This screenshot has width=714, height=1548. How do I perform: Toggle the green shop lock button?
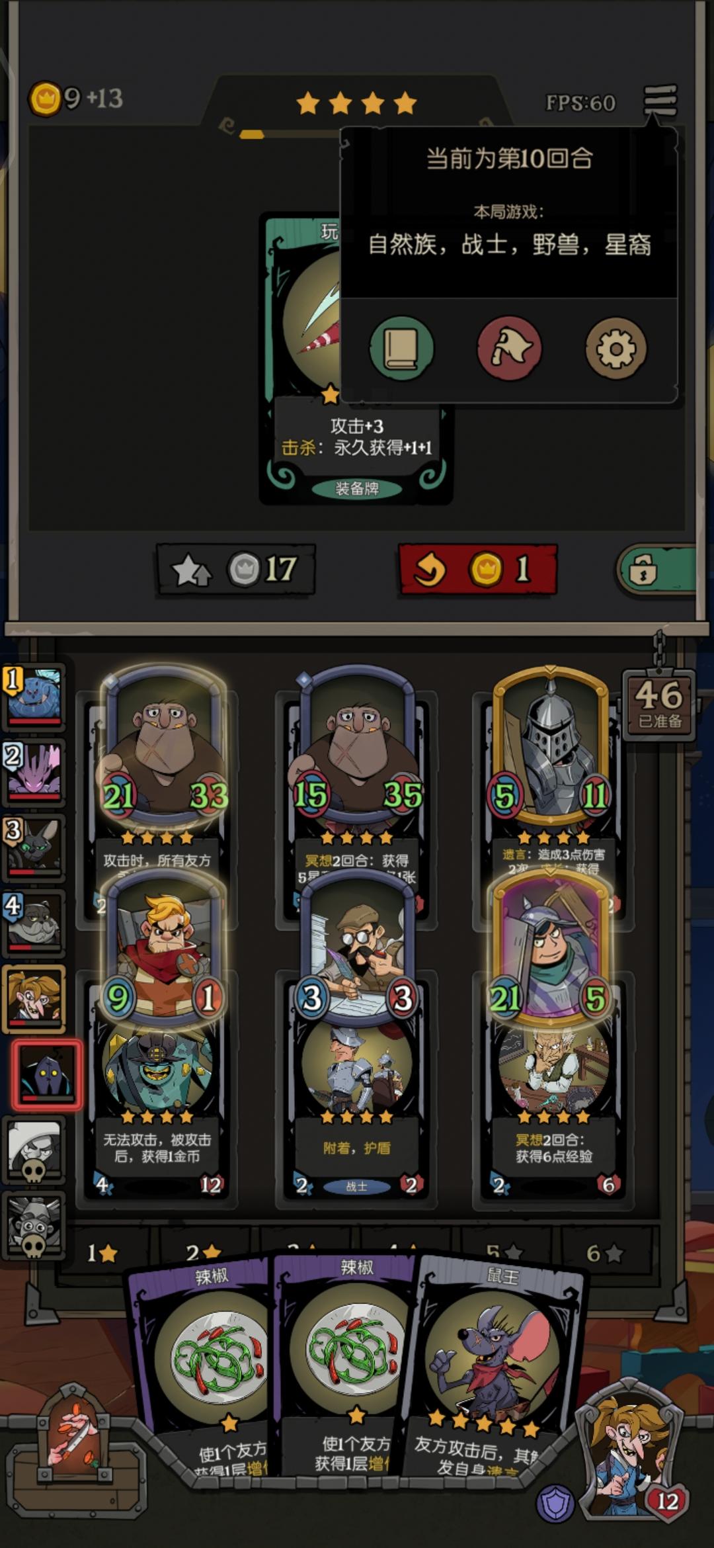pos(656,569)
